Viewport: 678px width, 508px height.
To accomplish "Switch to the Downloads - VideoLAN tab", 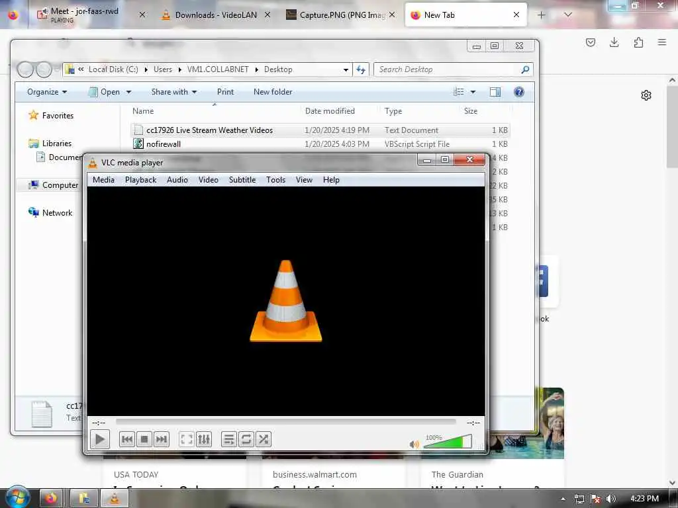I will pos(215,15).
